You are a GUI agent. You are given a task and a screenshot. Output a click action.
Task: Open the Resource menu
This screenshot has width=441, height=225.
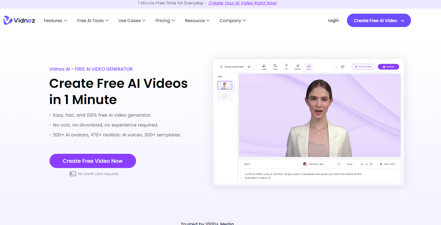(197, 21)
